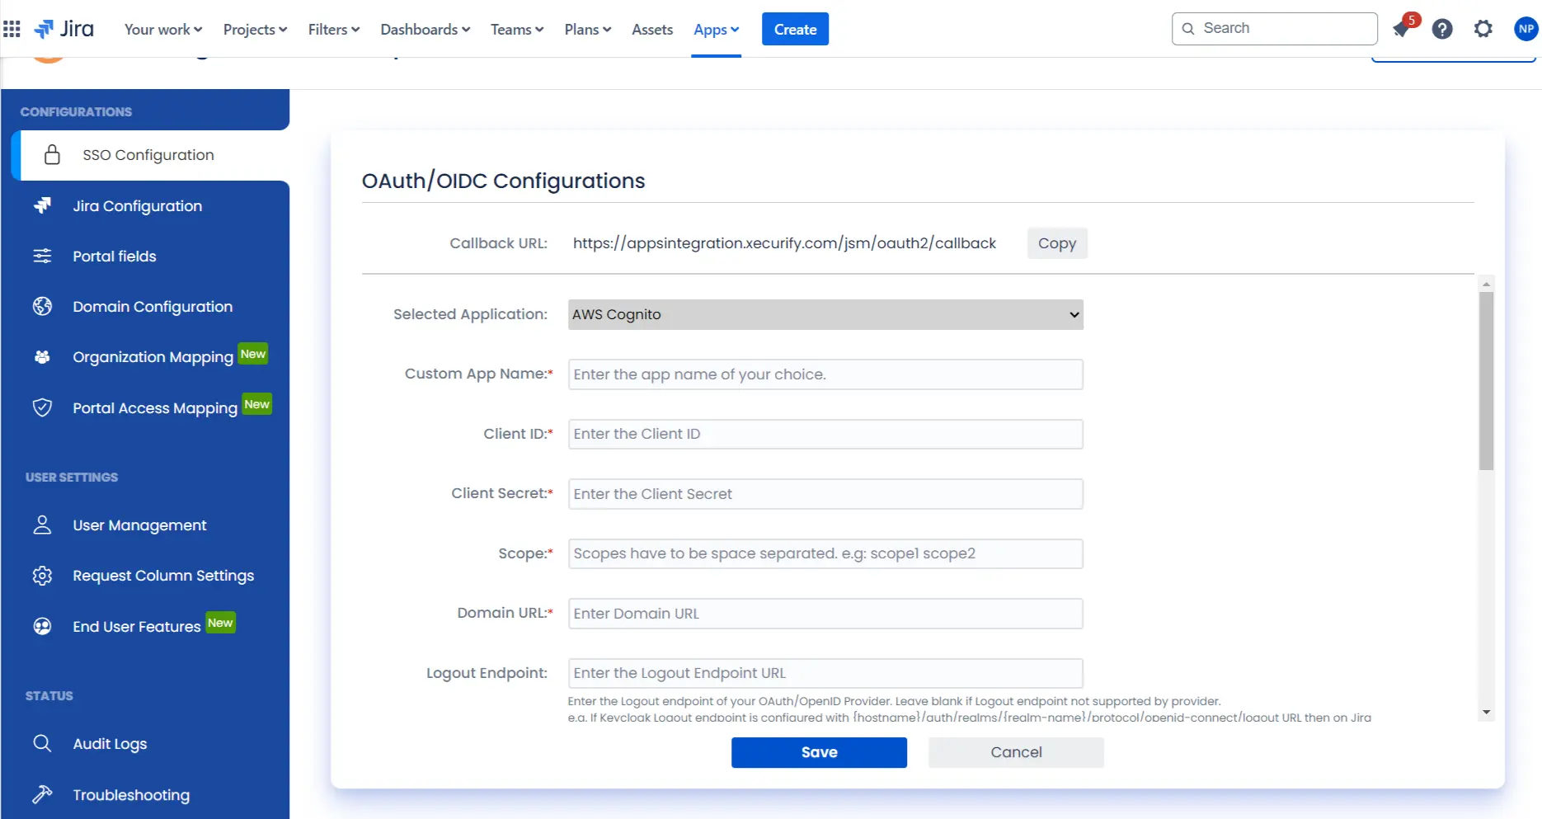1542x819 pixels.
Task: Click the New badge beside Organization Mapping
Action: (253, 354)
